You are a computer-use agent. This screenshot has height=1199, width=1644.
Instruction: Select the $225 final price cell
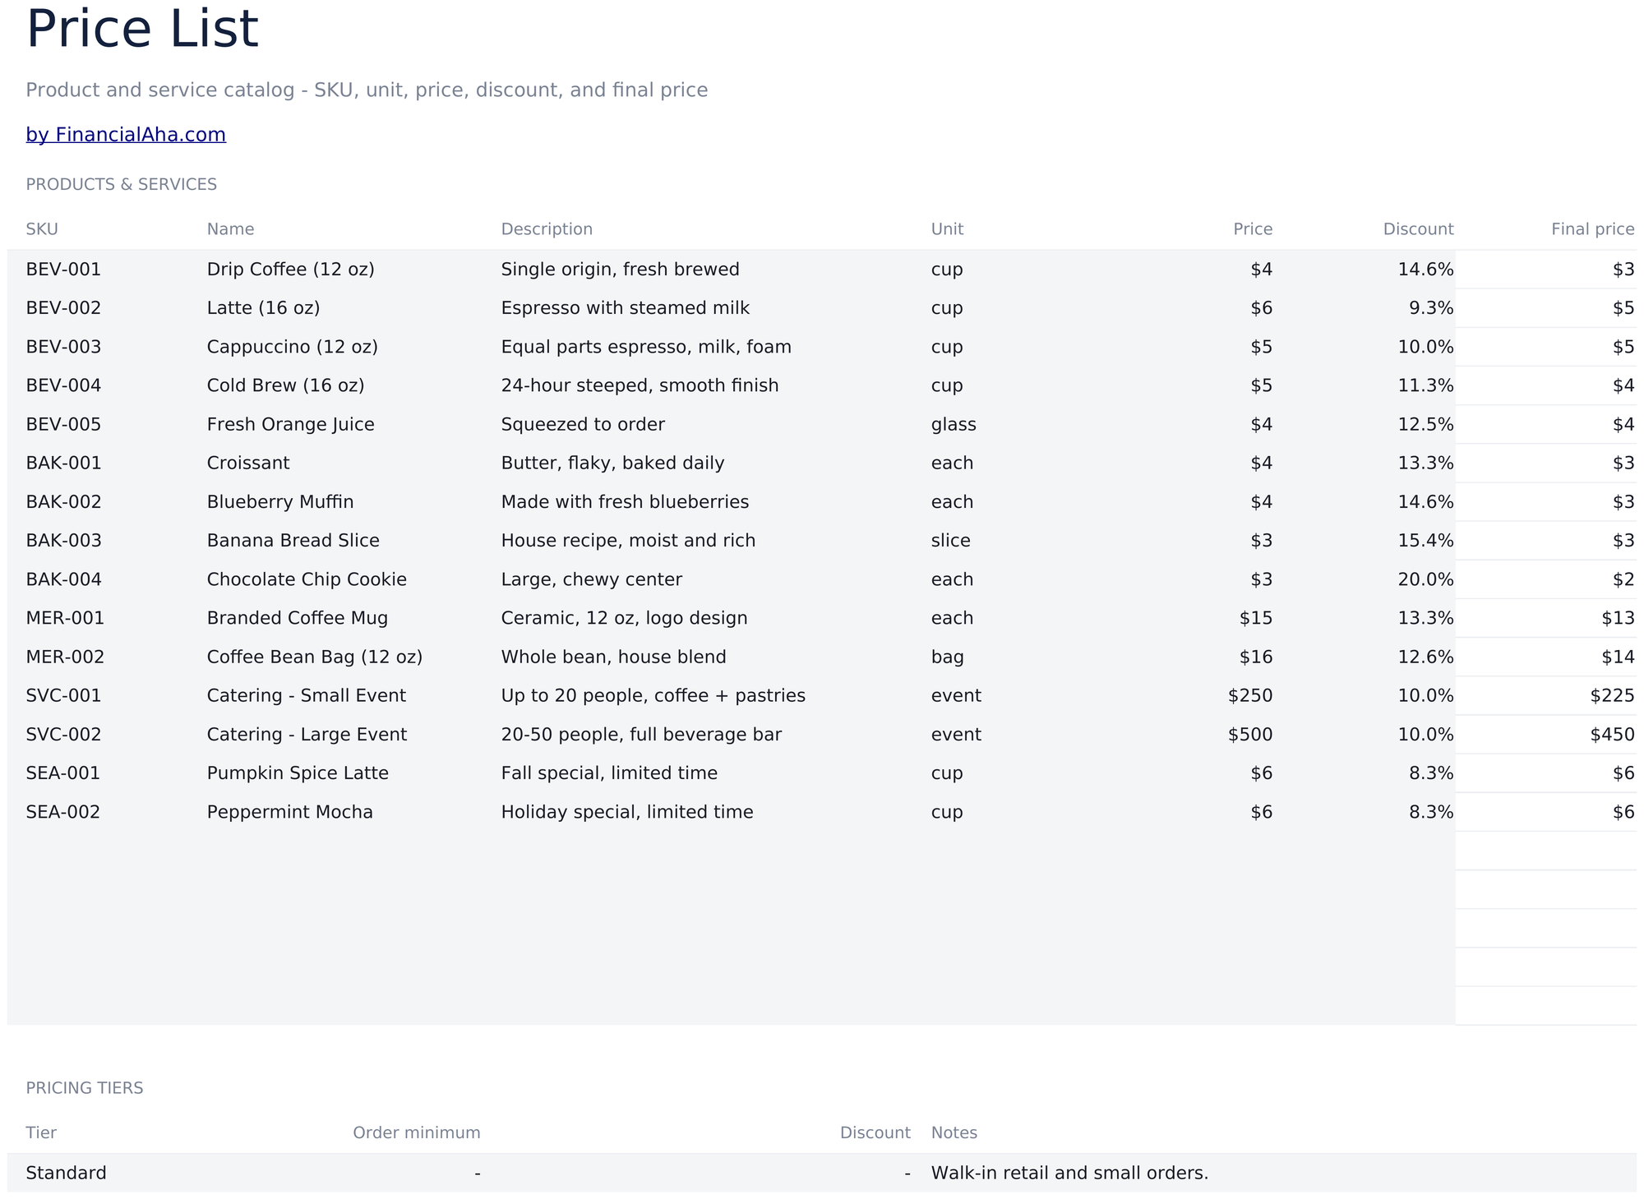coord(1613,696)
